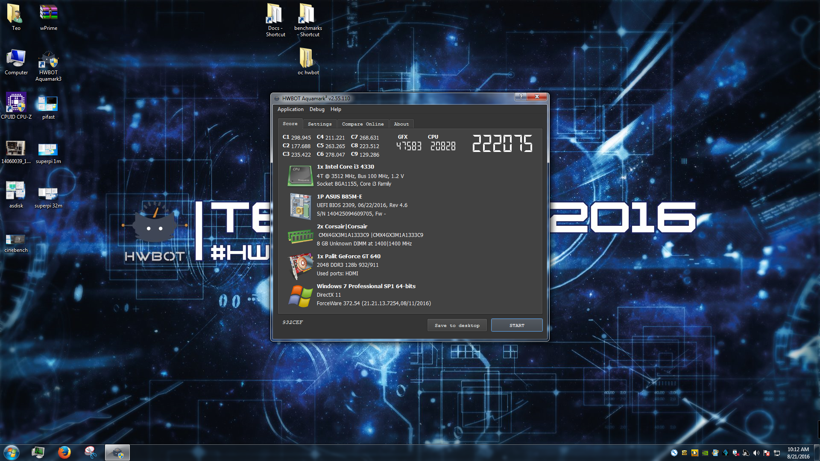The image size is (820, 461).
Task: Click the Save to desktop button
Action: (x=457, y=325)
